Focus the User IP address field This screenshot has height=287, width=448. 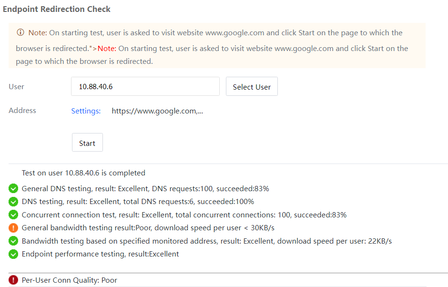[145, 87]
